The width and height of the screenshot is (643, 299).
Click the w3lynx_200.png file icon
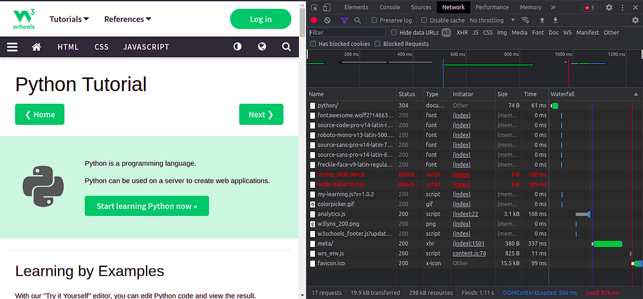[x=312, y=224]
